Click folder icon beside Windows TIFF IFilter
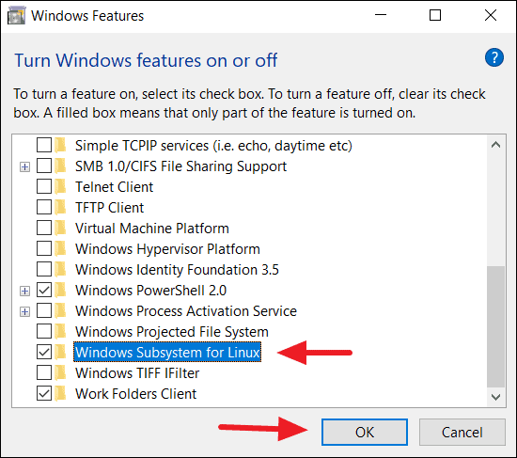Viewport: 517px width, 458px height. pyautogui.click(x=60, y=372)
